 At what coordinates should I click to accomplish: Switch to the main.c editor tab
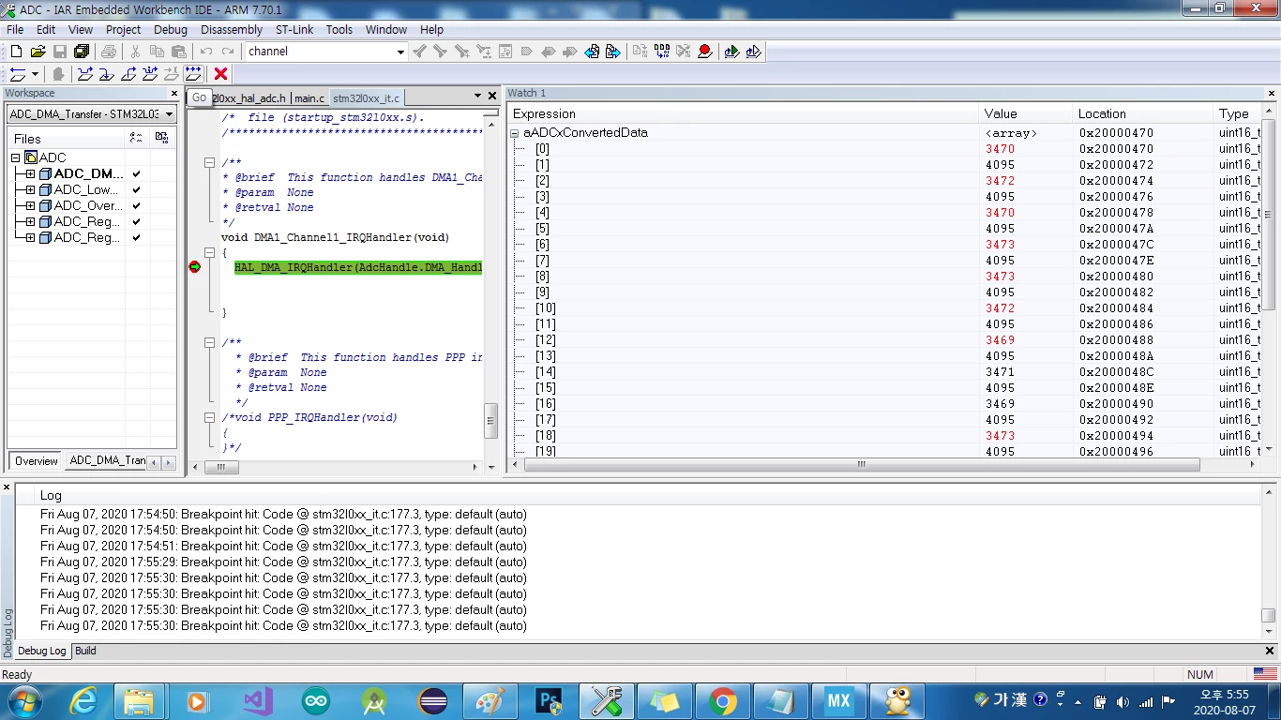coord(309,98)
